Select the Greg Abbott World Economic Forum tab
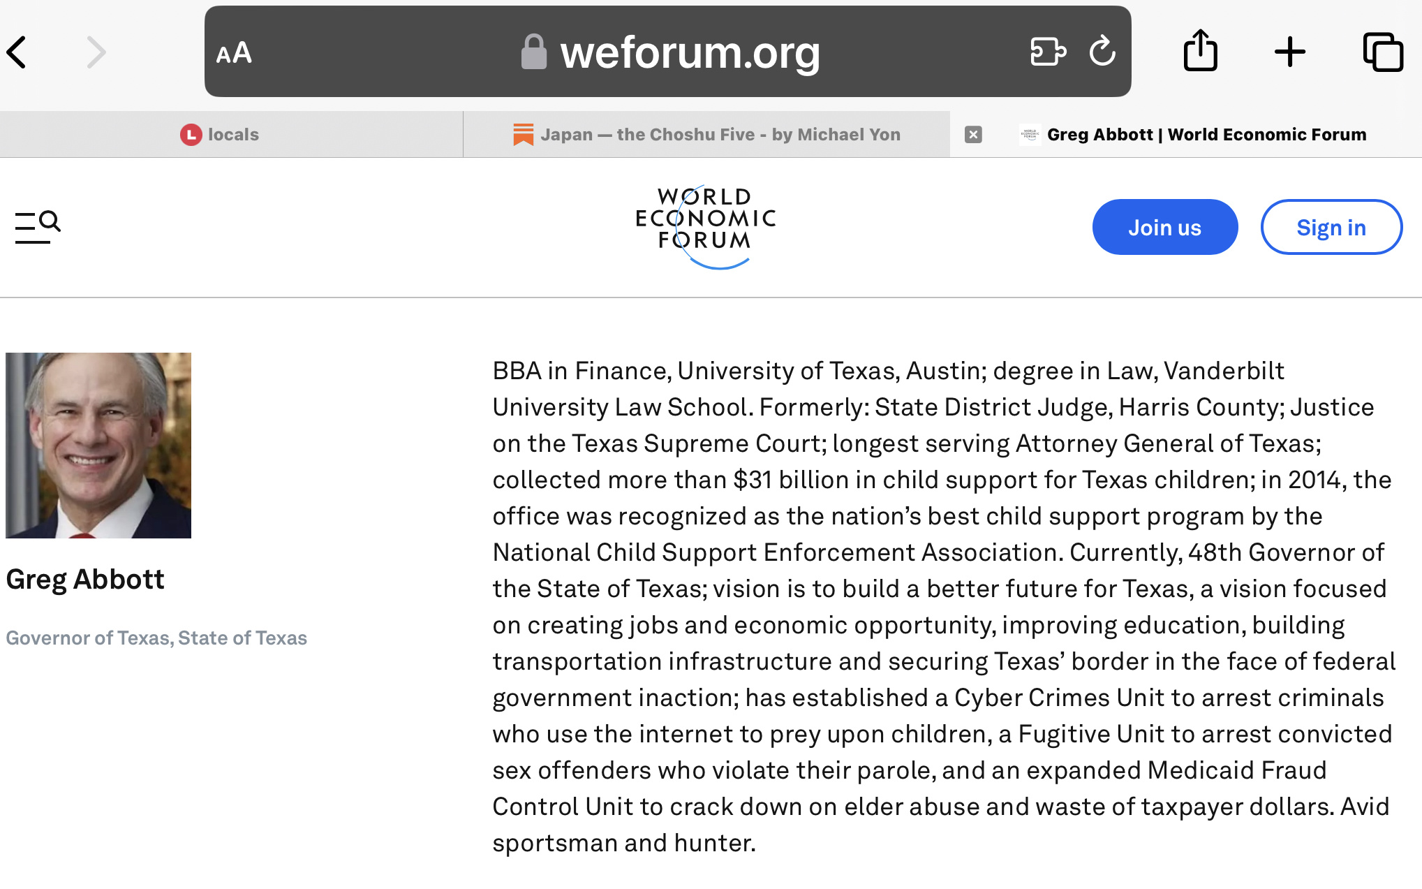This screenshot has width=1422, height=889. 1186,134
